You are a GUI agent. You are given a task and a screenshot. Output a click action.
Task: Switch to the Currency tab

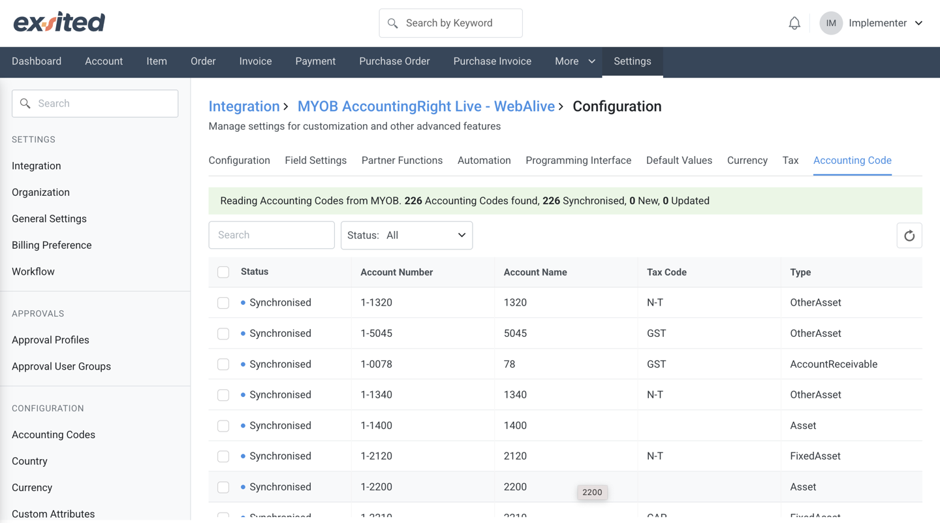point(747,161)
